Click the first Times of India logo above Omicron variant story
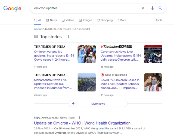The width and height of the screenshot is (174, 140). [x=49, y=46]
